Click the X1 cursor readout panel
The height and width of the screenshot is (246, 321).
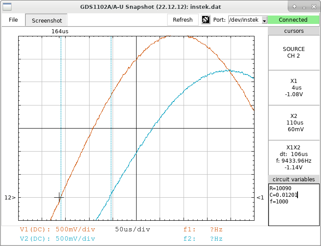click(x=294, y=88)
